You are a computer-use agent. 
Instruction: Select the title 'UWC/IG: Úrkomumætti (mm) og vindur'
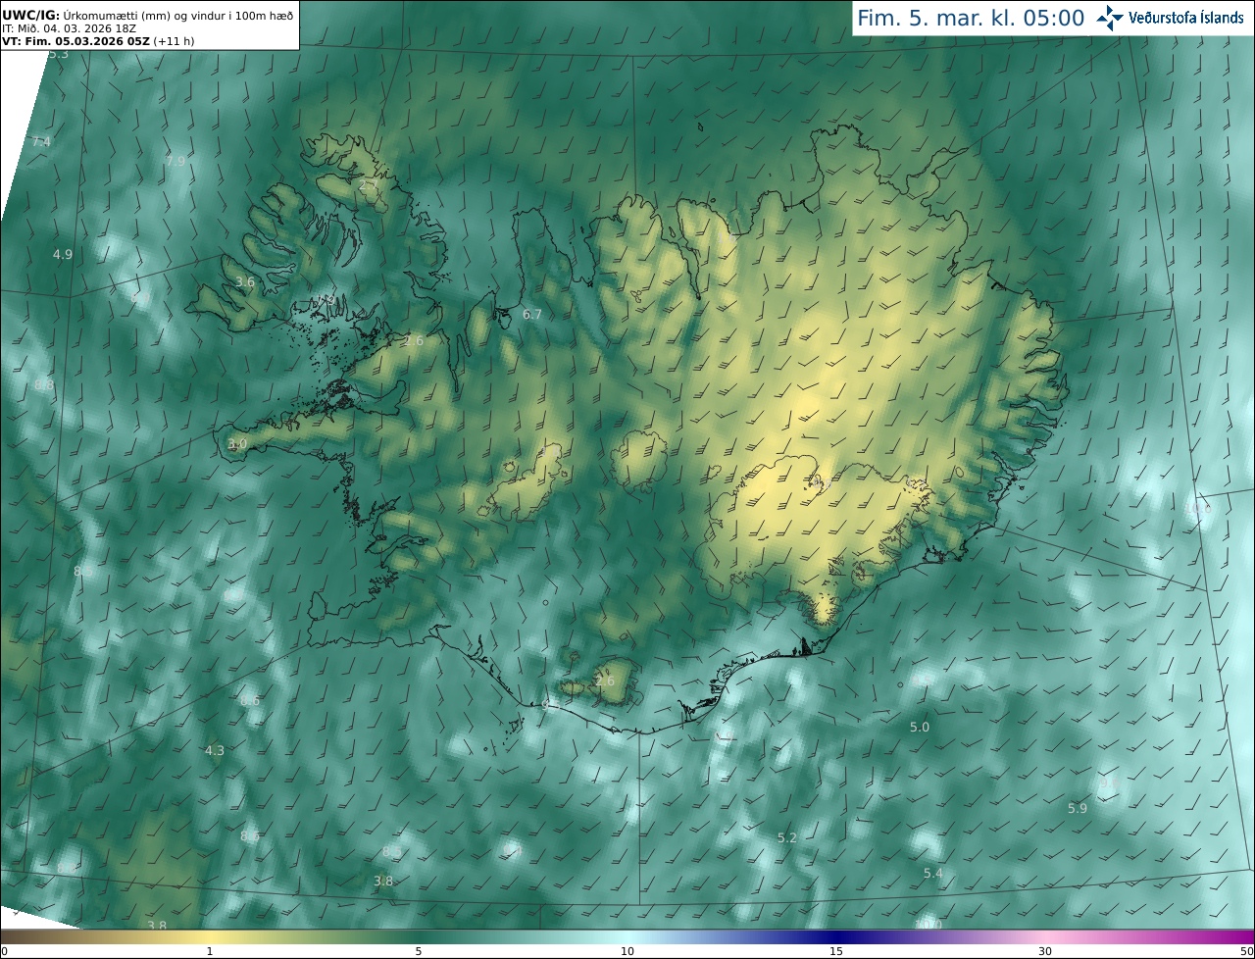click(147, 15)
